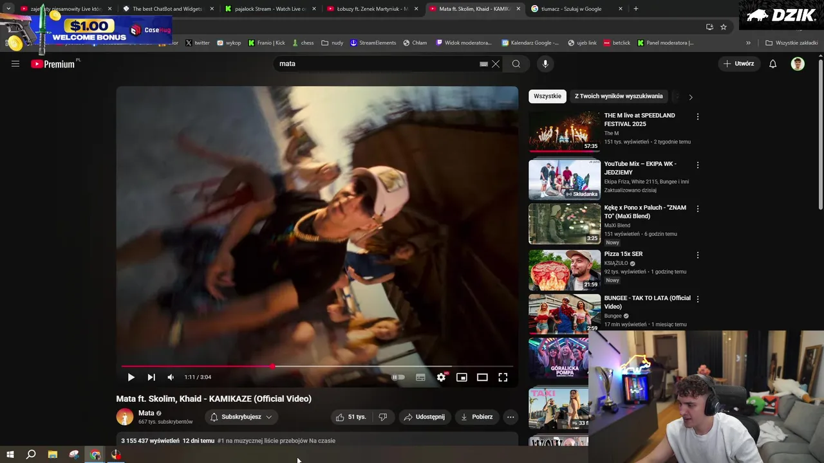Open the Pizza 15x SER thumbnail
Screen dimensions: 824x463
click(x=565, y=270)
